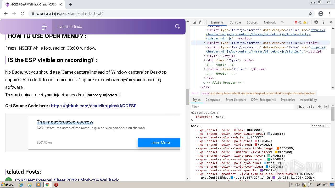Viewport: 335px width, 188px height.
Task: Open DevTools settings gear
Action: pyautogui.click(x=316, y=22)
